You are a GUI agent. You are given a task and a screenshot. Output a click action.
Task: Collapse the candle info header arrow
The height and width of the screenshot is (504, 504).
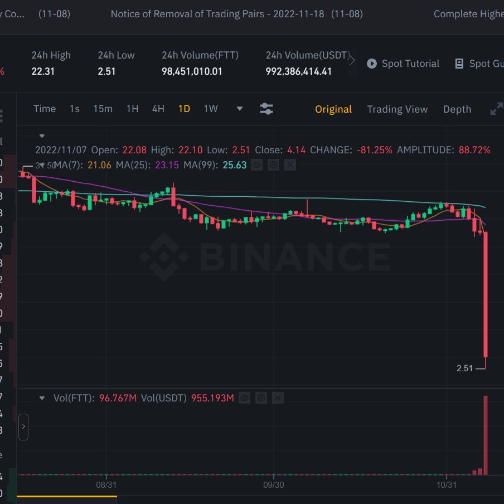(42, 136)
